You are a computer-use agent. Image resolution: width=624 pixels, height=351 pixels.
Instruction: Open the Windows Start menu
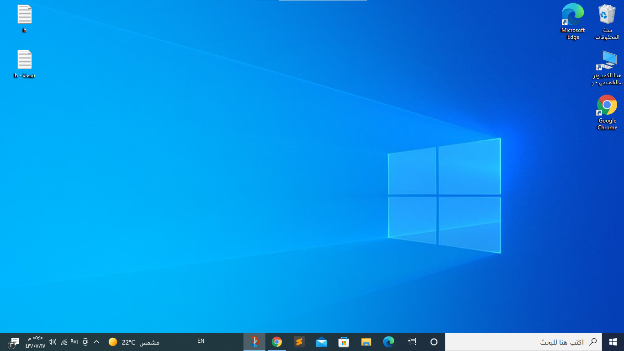coord(613,342)
